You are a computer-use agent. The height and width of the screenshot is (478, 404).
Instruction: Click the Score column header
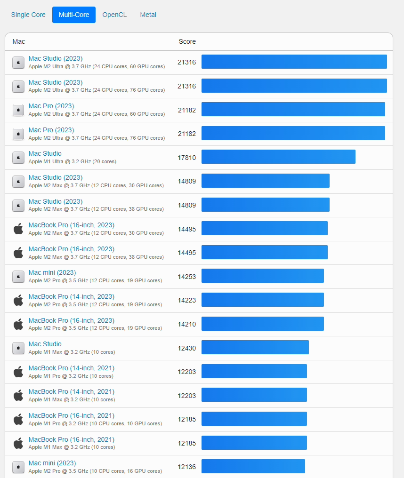coord(187,41)
